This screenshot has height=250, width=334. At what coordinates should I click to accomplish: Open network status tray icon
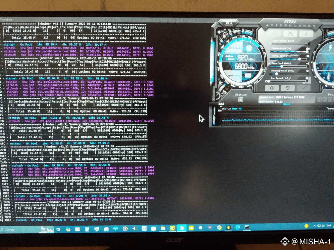coord(319,226)
